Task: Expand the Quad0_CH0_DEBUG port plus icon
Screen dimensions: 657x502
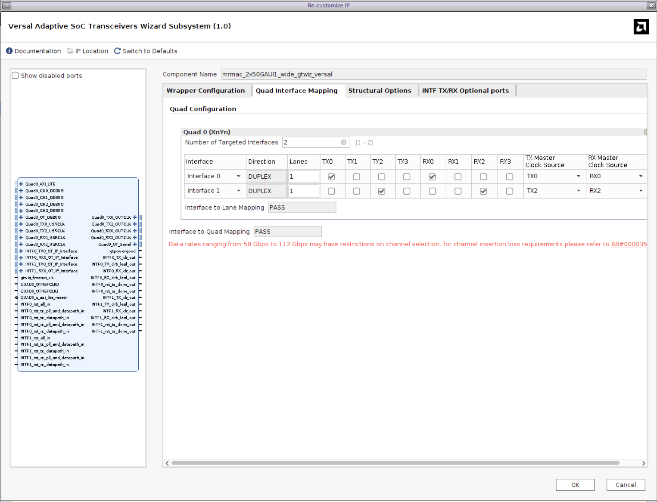Action: coord(21,191)
